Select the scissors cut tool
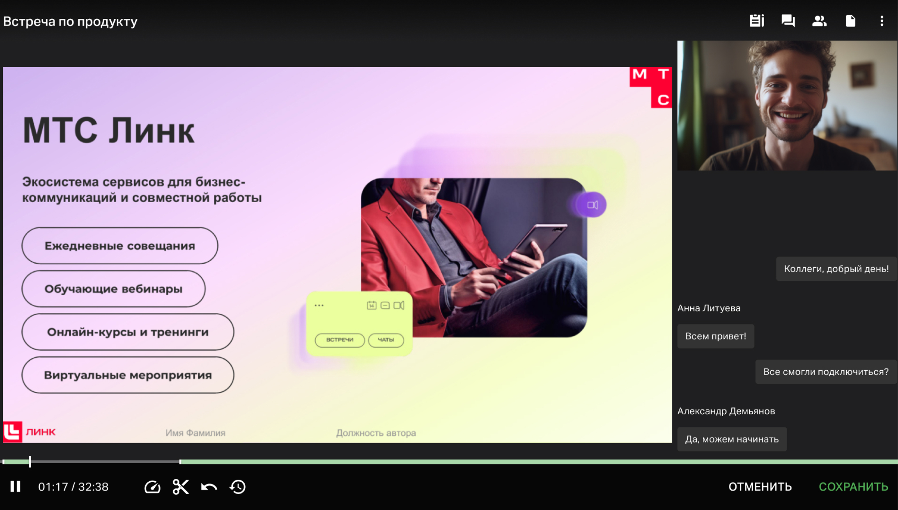Image resolution: width=898 pixels, height=510 pixels. (x=181, y=487)
